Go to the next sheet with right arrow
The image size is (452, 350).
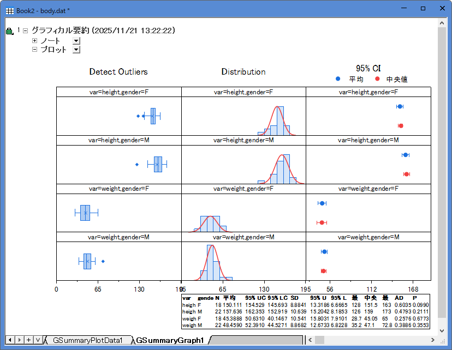point(19,340)
